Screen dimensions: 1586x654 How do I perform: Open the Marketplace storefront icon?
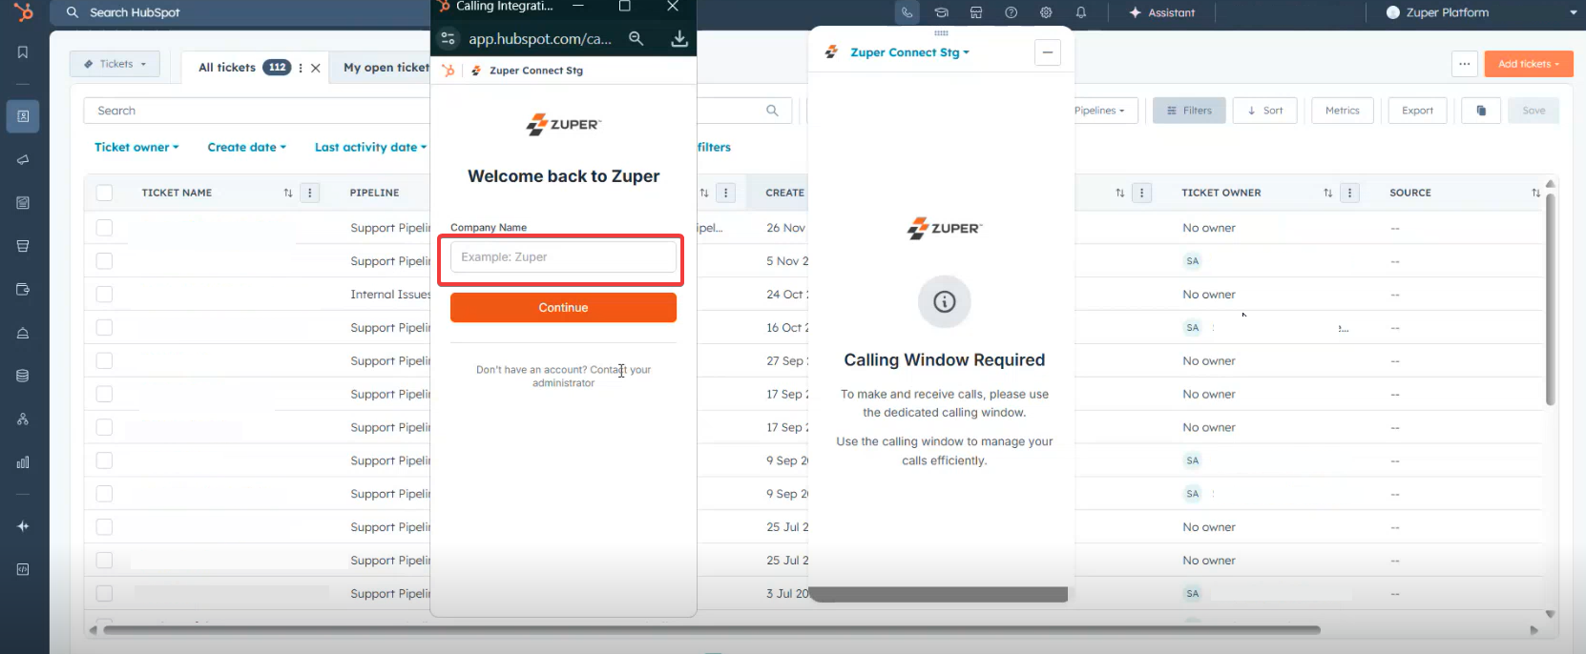[976, 12]
